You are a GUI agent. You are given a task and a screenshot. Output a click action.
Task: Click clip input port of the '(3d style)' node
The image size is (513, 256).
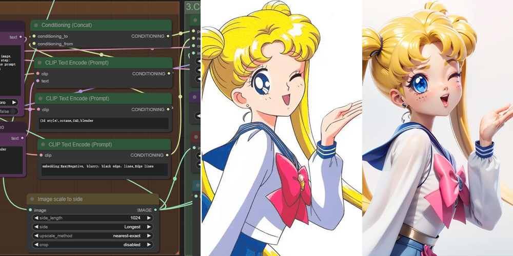38,110
